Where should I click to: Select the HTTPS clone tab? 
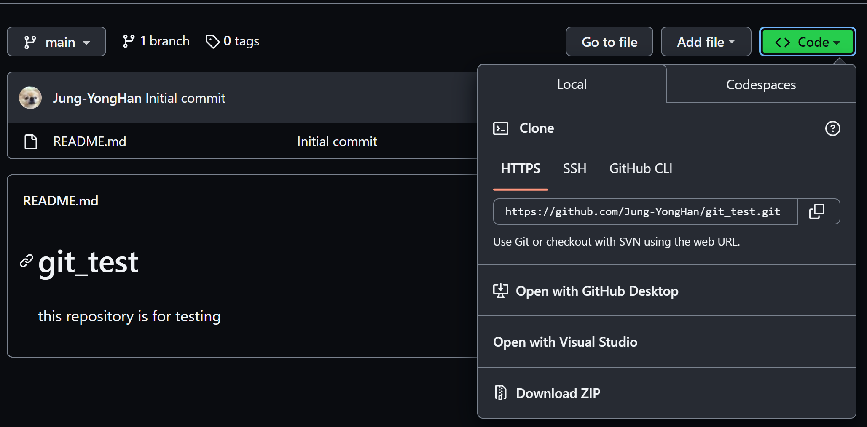pyautogui.click(x=521, y=169)
